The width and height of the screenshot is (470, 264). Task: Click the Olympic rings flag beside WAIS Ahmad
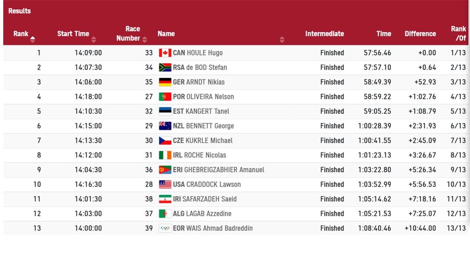coord(165,228)
